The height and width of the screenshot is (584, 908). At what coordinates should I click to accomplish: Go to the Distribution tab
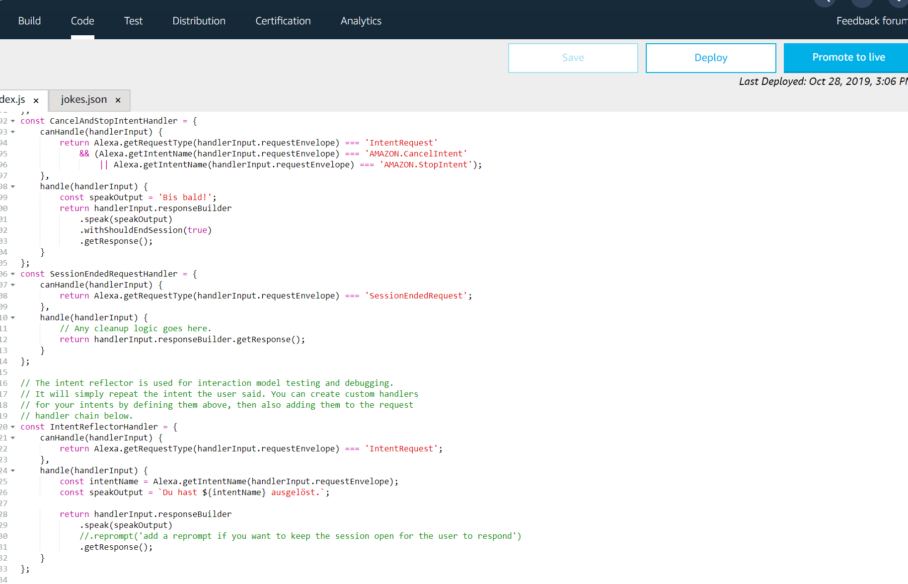pyautogui.click(x=199, y=21)
